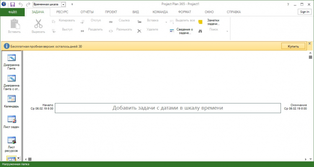Image resolution: width=314 pixels, height=167 pixels.
Task: Click the vertical scrollbar up arrow
Action: pos(310,53)
